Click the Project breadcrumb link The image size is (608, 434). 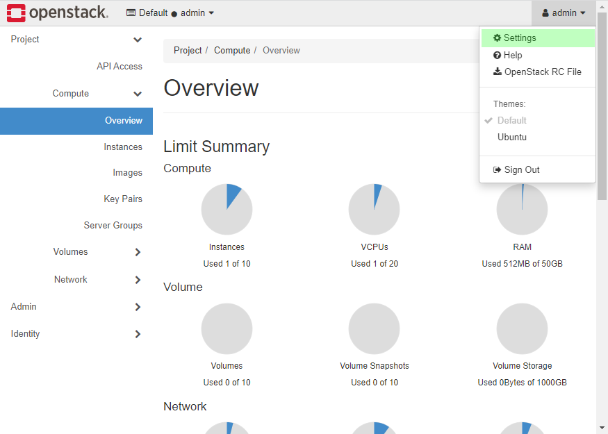click(x=188, y=51)
